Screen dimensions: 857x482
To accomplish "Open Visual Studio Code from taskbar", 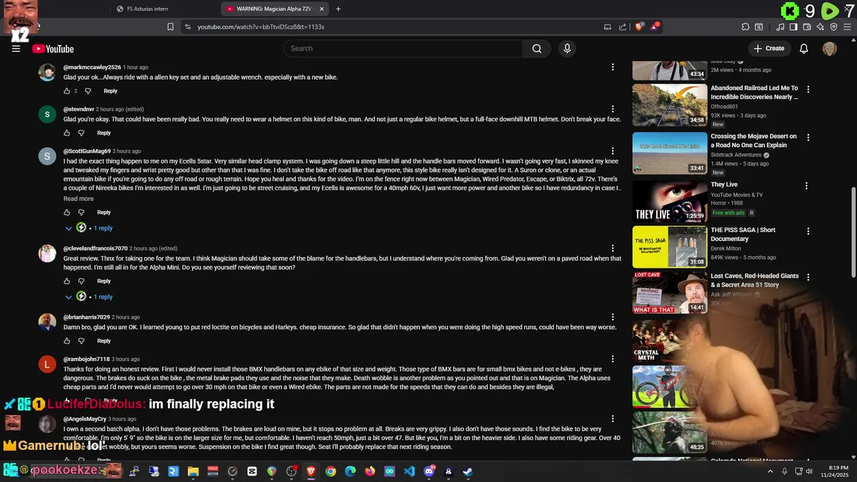I will (x=409, y=471).
